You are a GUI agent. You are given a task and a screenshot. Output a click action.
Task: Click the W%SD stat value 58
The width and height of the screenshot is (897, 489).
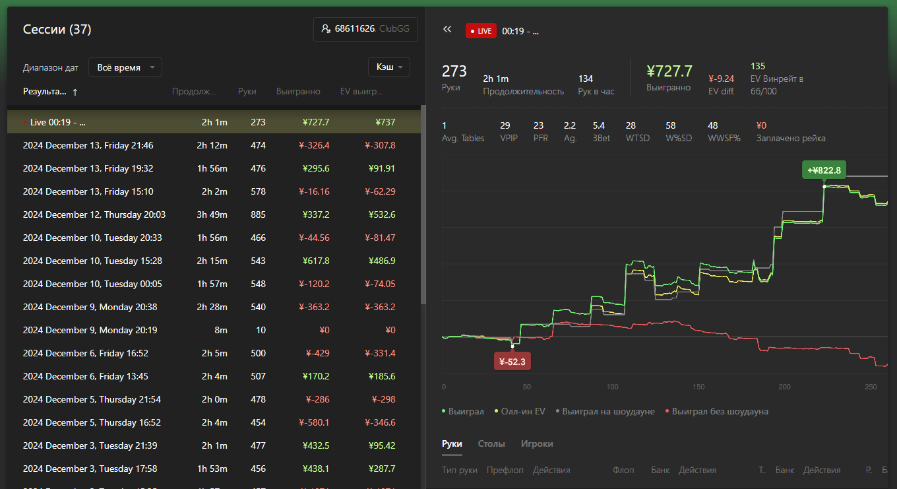[671, 125]
